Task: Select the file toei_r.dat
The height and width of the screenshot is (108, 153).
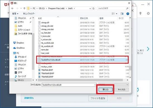Action: (45, 53)
